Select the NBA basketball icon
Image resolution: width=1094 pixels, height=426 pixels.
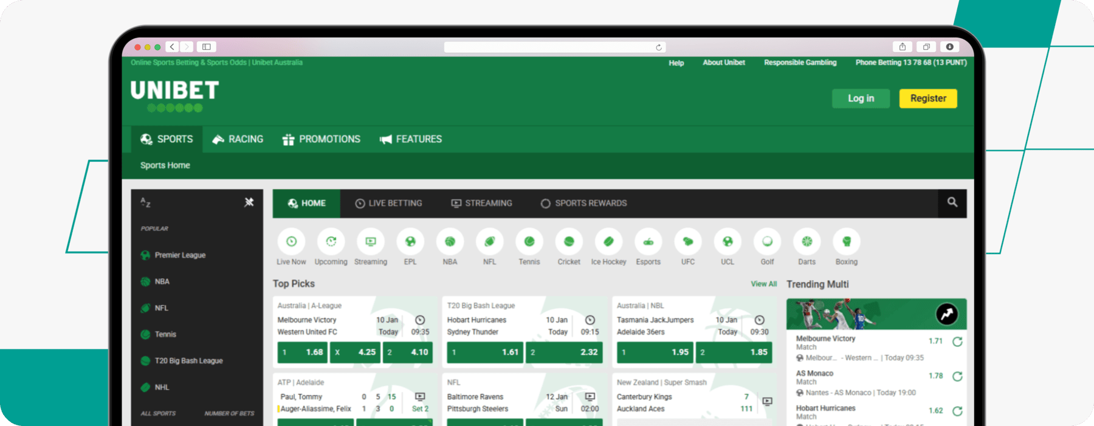450,241
